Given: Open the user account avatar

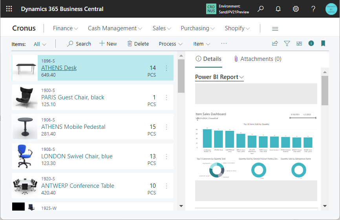Looking at the screenshot, I should click(331, 9).
